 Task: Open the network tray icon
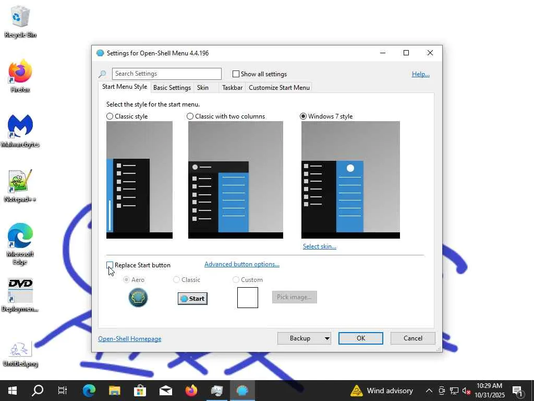pyautogui.click(x=454, y=391)
